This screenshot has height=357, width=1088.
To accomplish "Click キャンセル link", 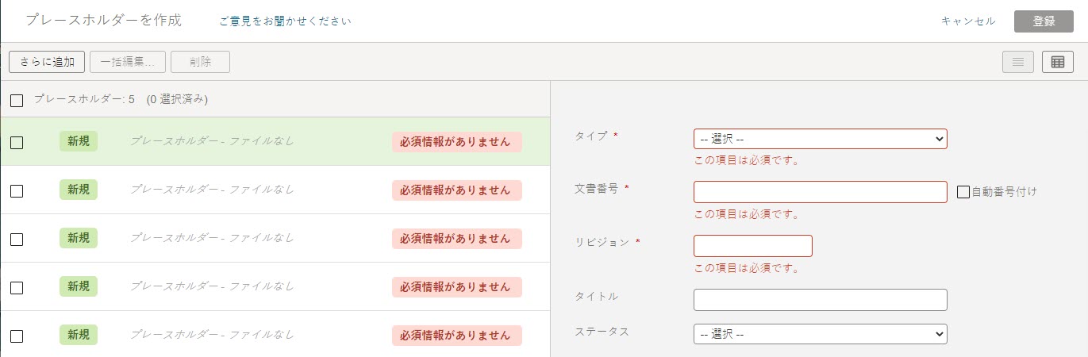I will point(968,21).
